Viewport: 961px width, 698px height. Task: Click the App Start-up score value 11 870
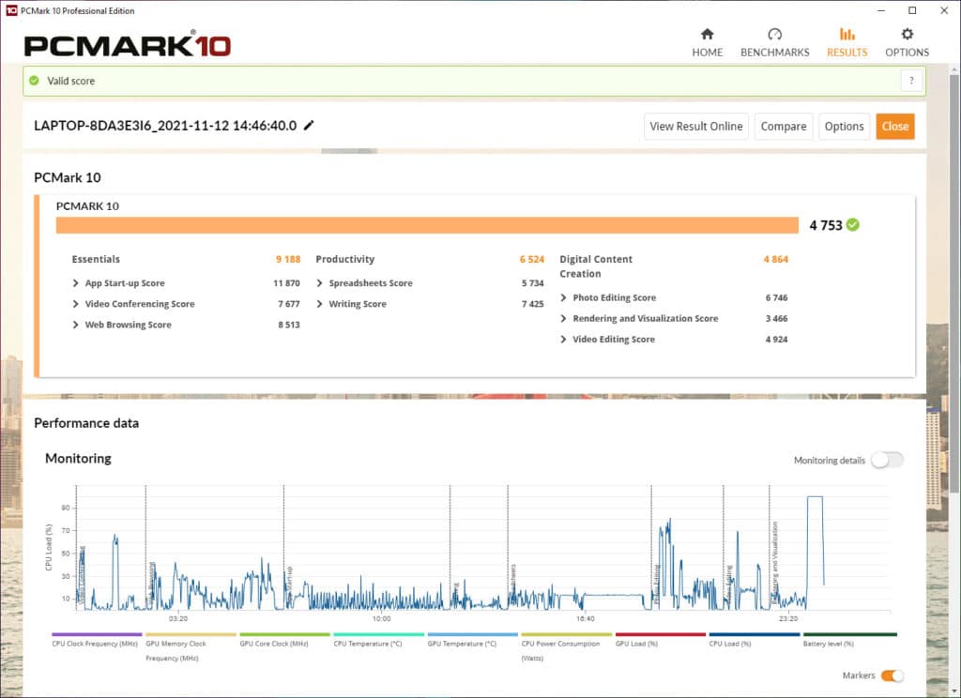[x=287, y=283]
